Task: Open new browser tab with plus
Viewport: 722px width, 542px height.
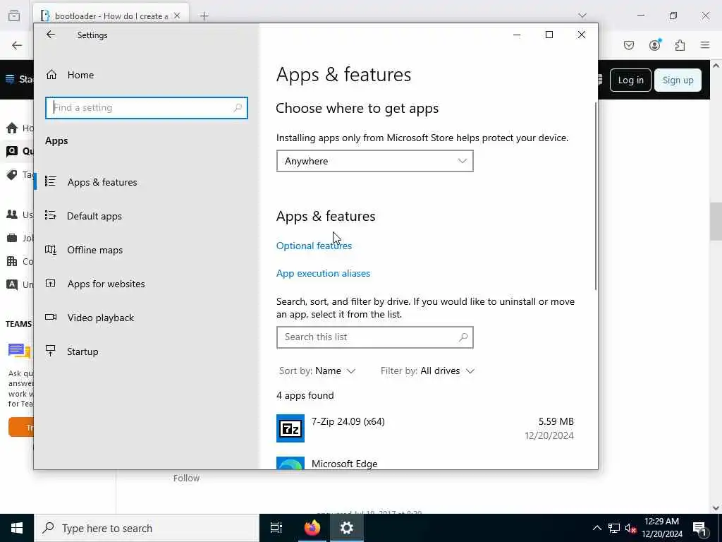Action: 204,16
